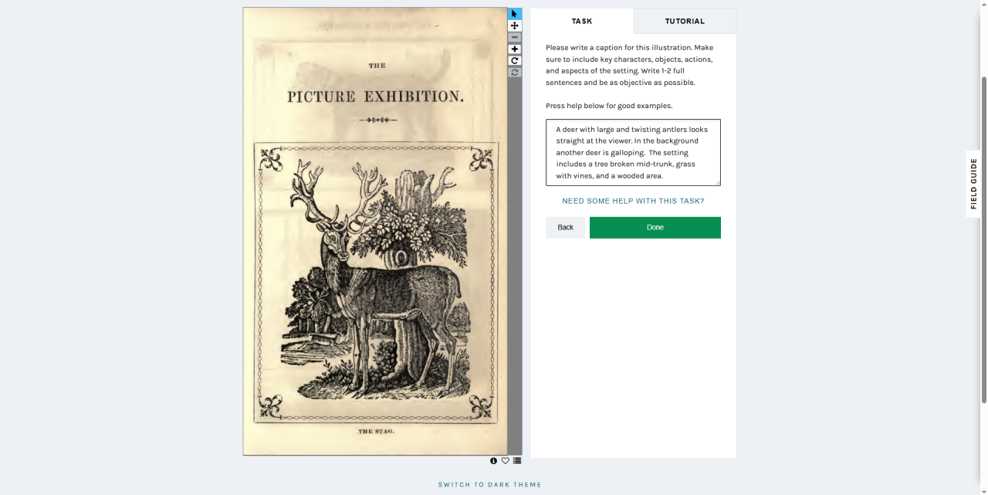
Task: Add subject to a collection list
Action: pyautogui.click(x=517, y=461)
